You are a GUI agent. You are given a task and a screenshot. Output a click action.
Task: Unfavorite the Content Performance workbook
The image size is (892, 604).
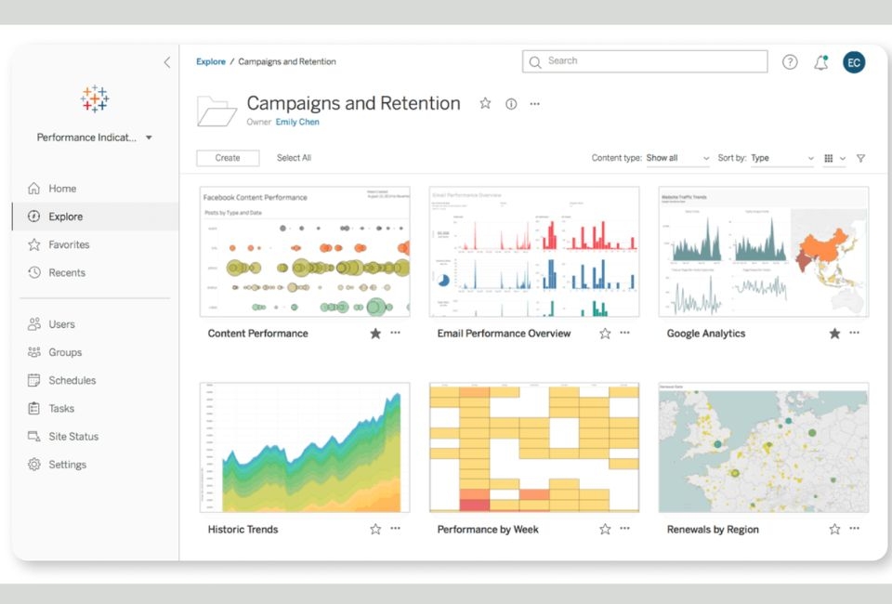pos(375,333)
